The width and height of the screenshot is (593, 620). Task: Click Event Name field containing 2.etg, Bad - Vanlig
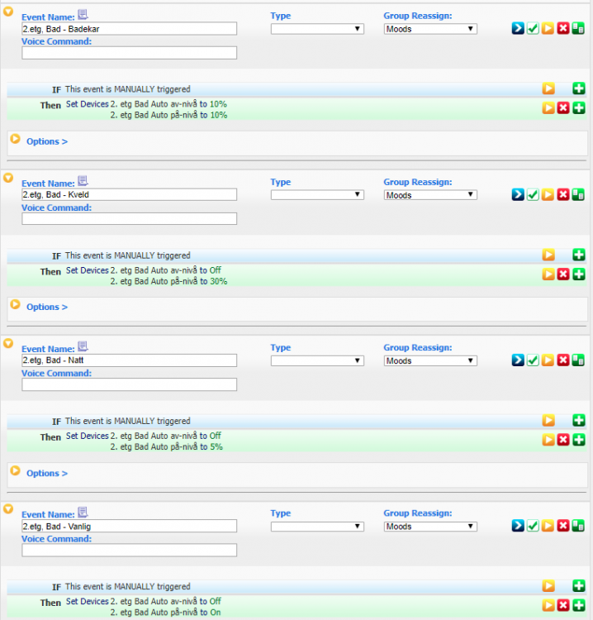tap(129, 526)
